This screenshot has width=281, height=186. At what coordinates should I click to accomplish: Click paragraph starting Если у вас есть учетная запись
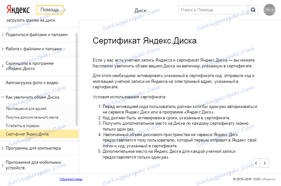[x=173, y=63]
